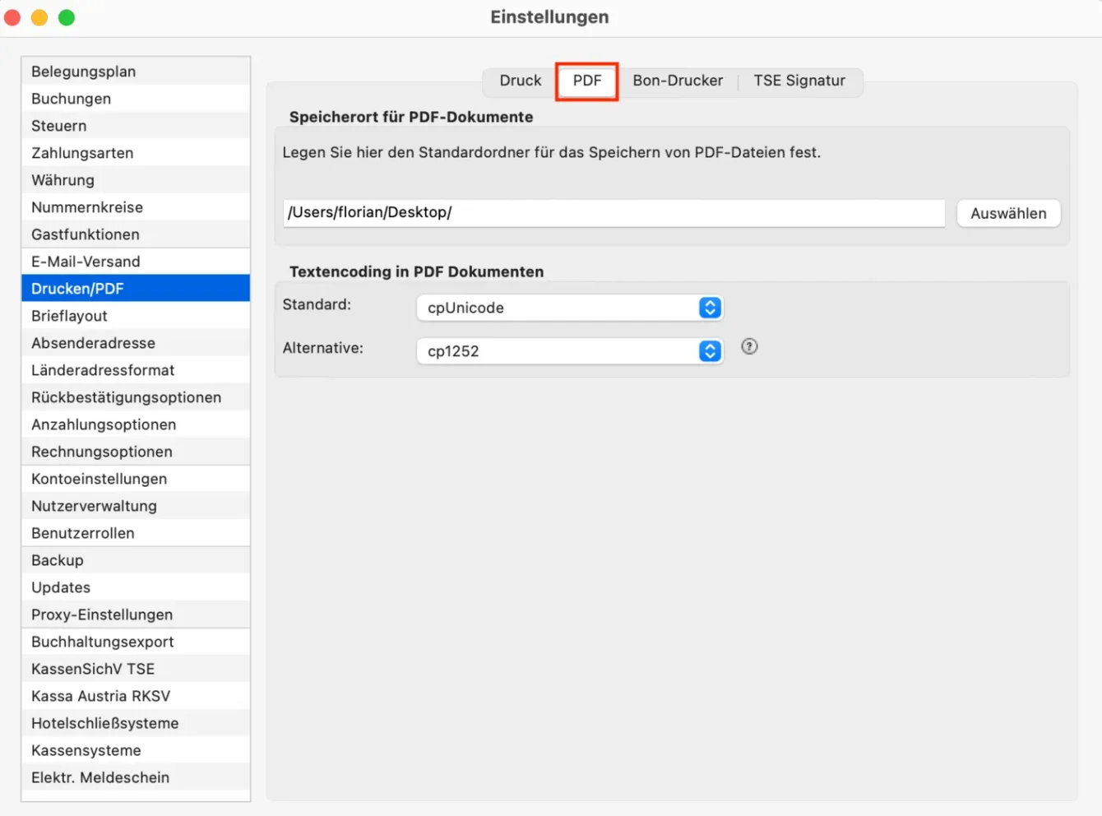Select the PDF tab
This screenshot has height=816, width=1102.
pos(587,81)
